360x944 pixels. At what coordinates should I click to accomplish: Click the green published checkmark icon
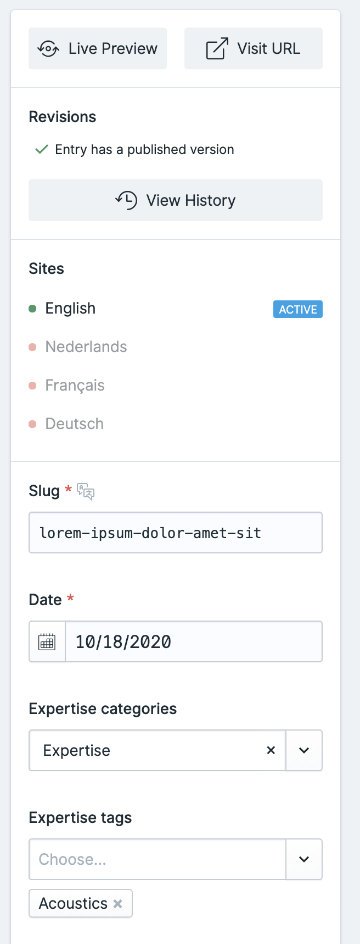42,150
